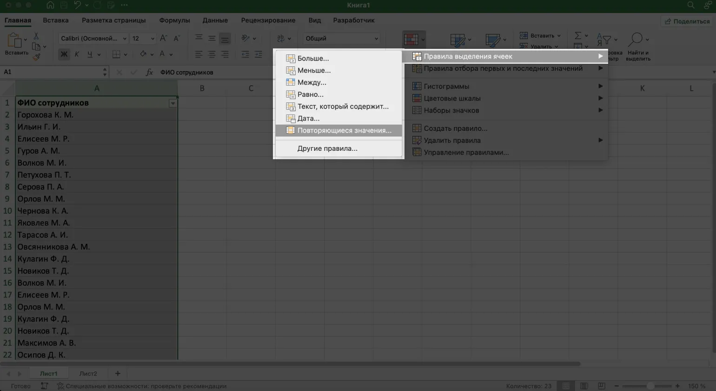Screen dimensions: 716x391
Task: Click the fx insert function icon
Action: pyautogui.click(x=149, y=72)
